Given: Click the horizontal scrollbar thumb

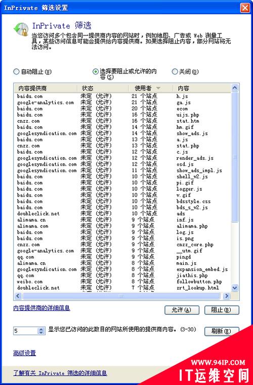Looking at the screenshot, I should click(x=121, y=296).
